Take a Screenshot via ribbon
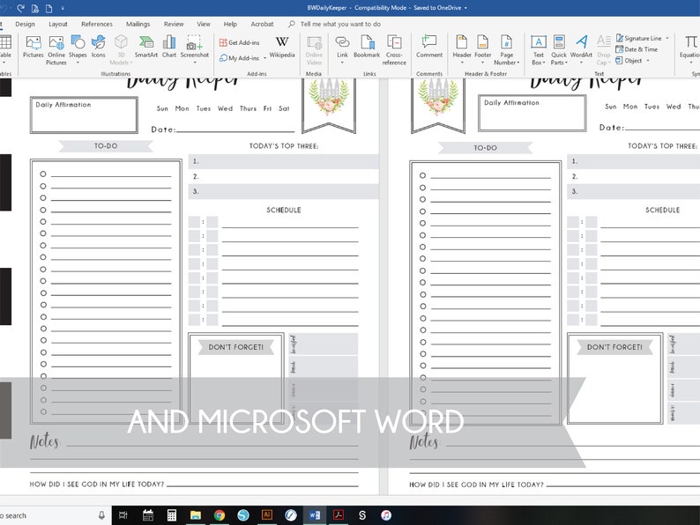 click(194, 49)
